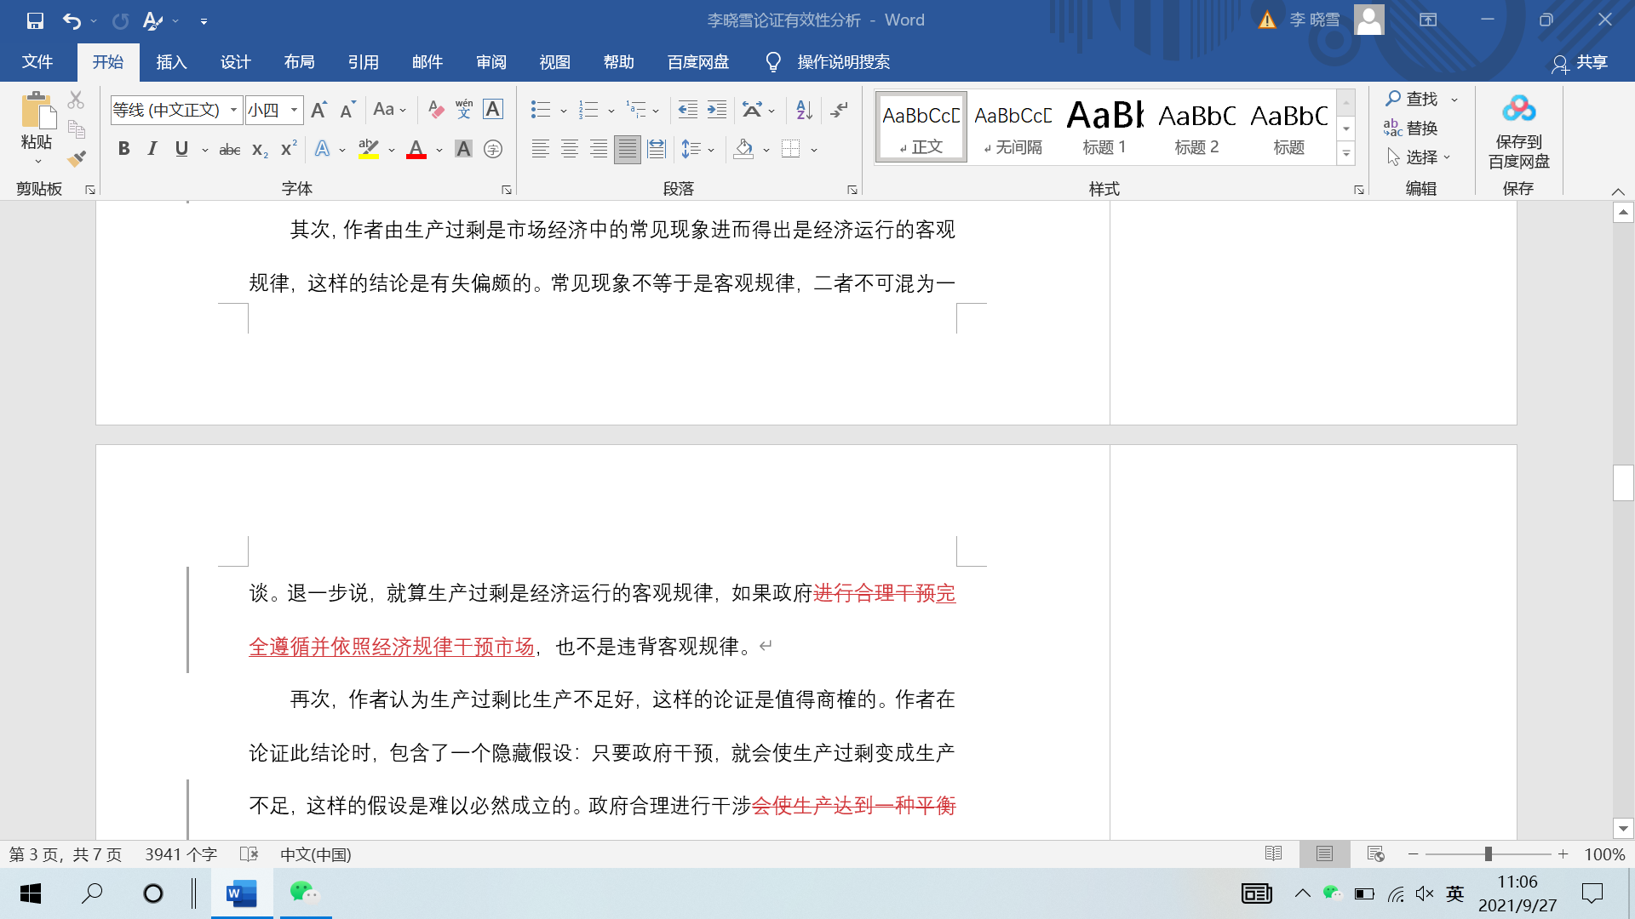The height and width of the screenshot is (919, 1635).
Task: Click the Center align paragraph icon
Action: [x=570, y=150]
